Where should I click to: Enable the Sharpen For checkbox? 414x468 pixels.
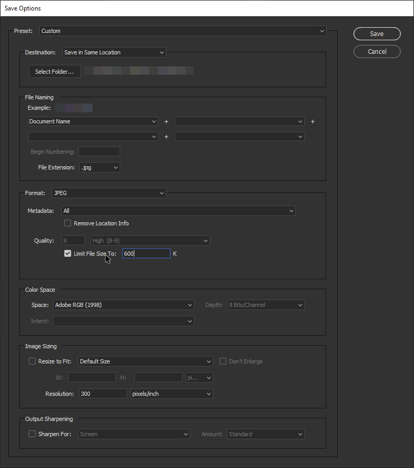(x=32, y=434)
